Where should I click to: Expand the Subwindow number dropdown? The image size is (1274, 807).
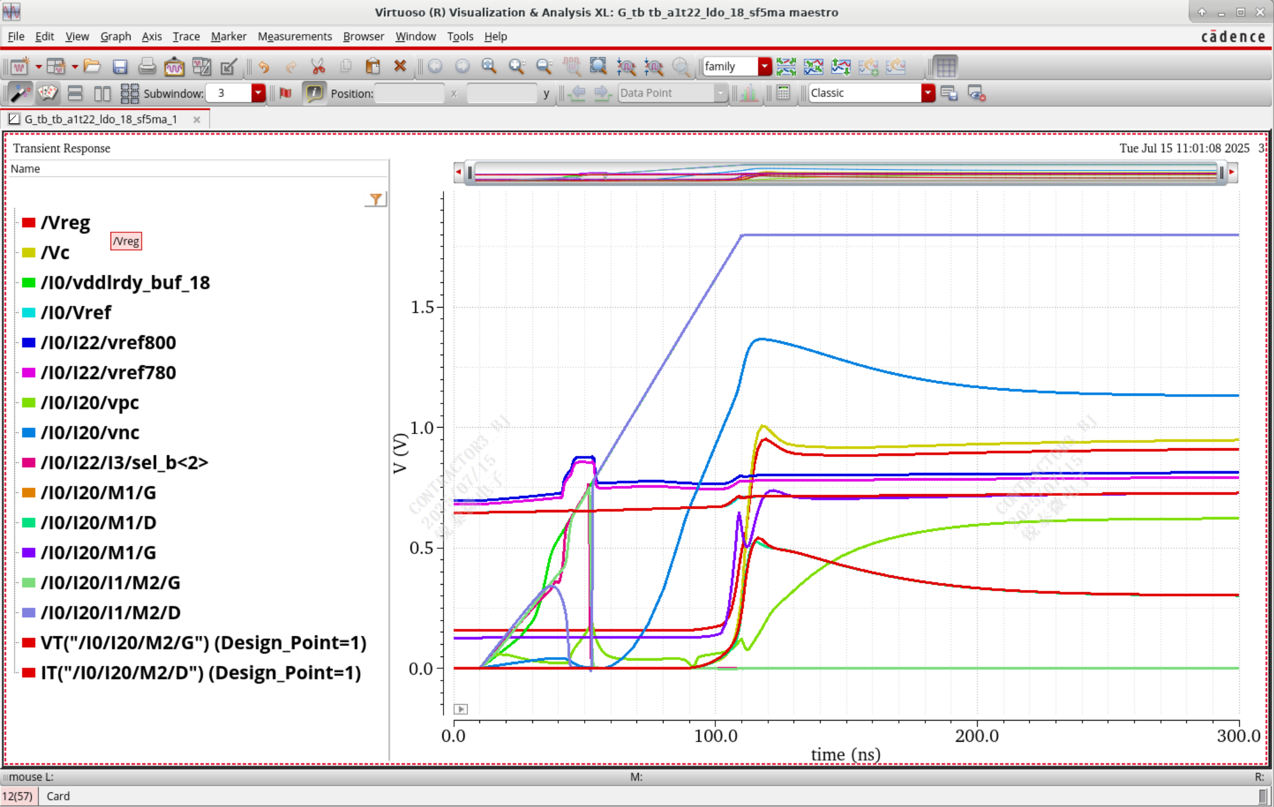pyautogui.click(x=258, y=93)
